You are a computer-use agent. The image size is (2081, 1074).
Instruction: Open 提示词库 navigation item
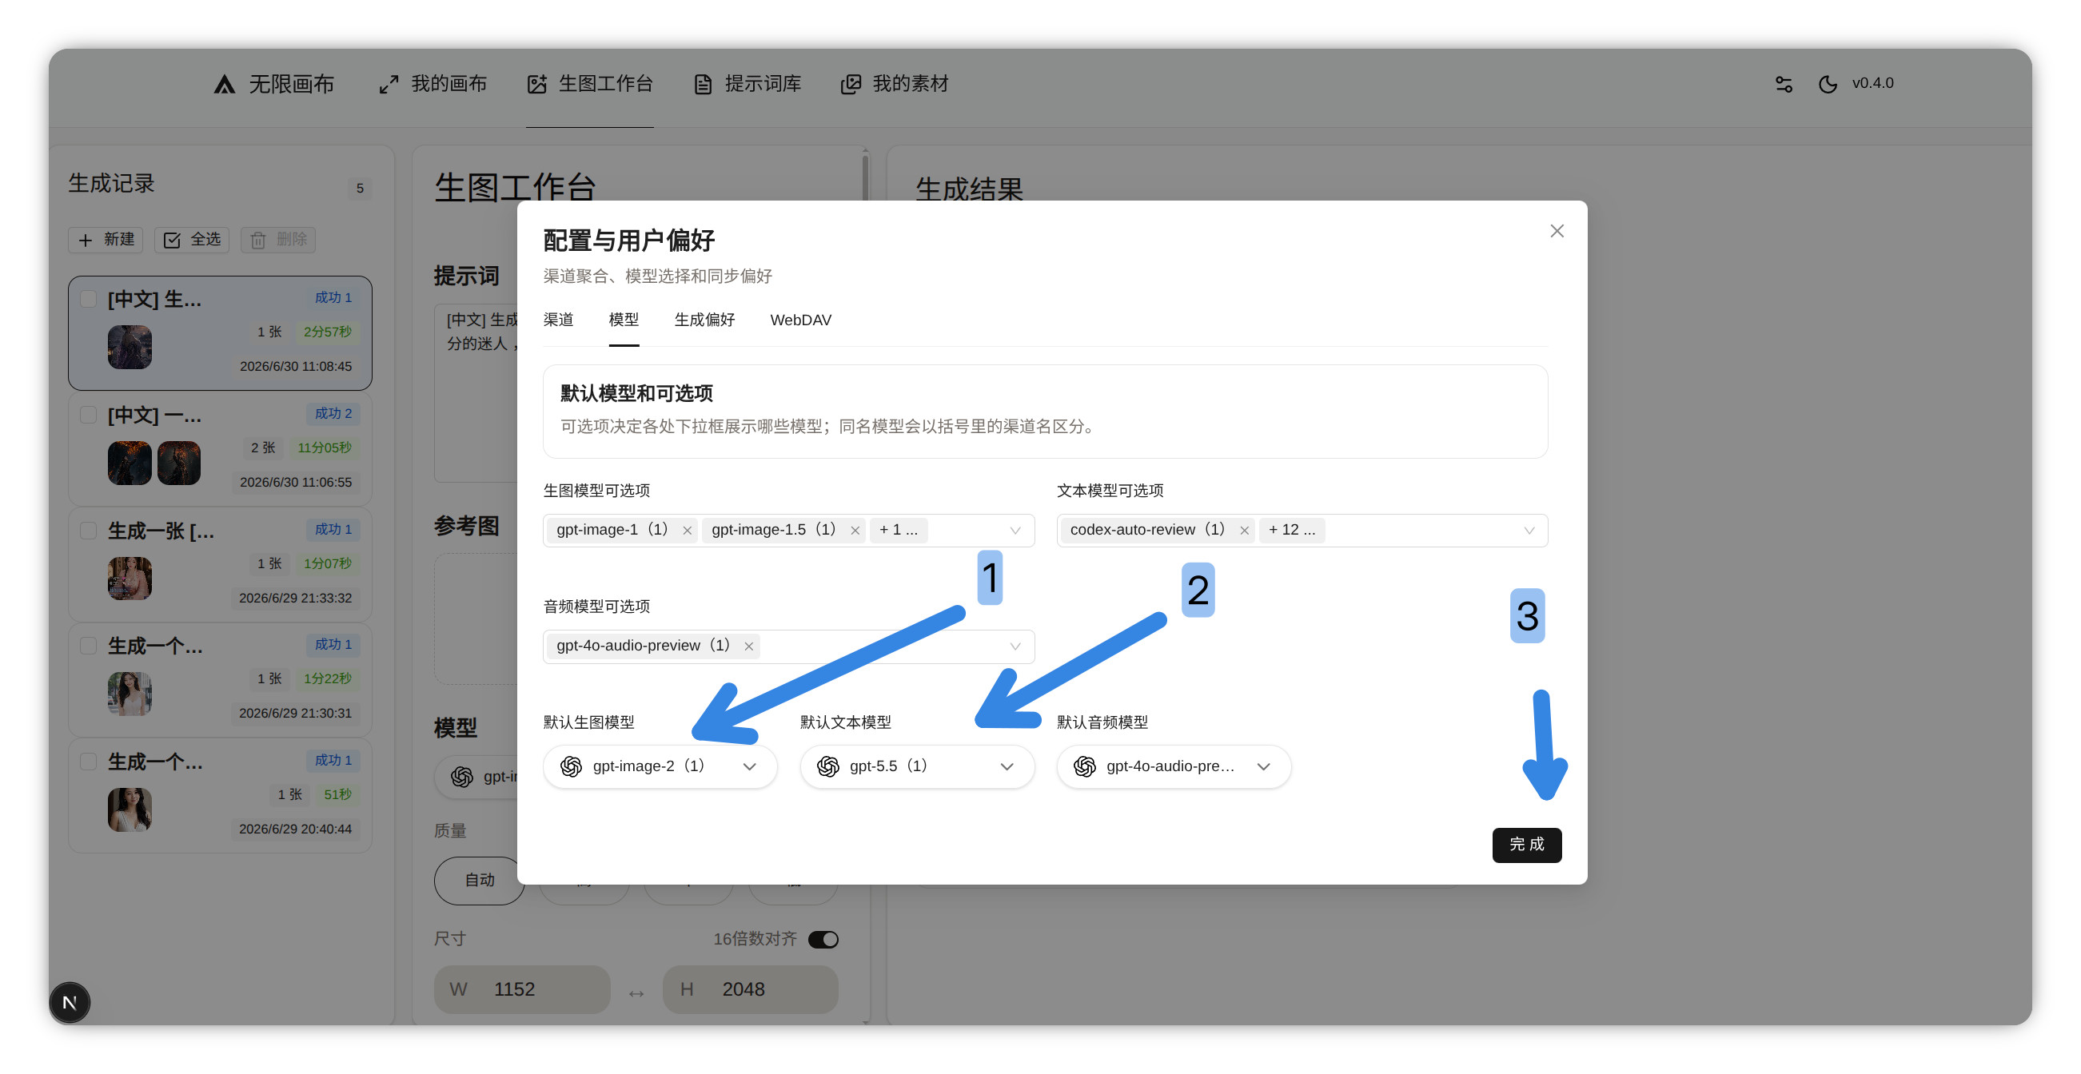click(747, 84)
